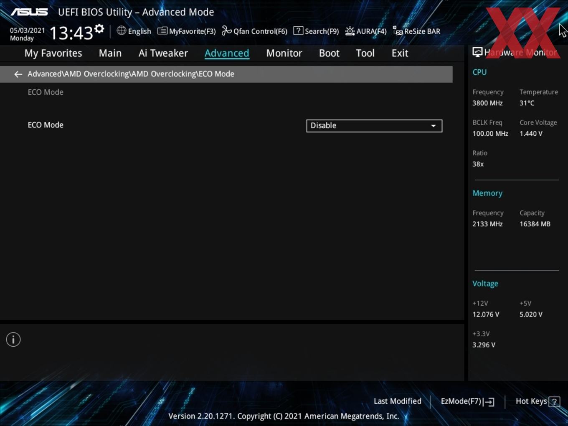Click the English language button
The height and width of the screenshot is (426, 568).
tap(134, 31)
